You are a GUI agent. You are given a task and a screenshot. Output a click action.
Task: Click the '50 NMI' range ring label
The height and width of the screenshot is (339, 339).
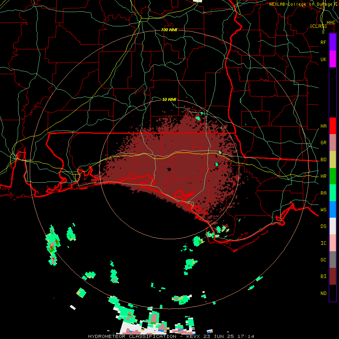[x=169, y=99]
